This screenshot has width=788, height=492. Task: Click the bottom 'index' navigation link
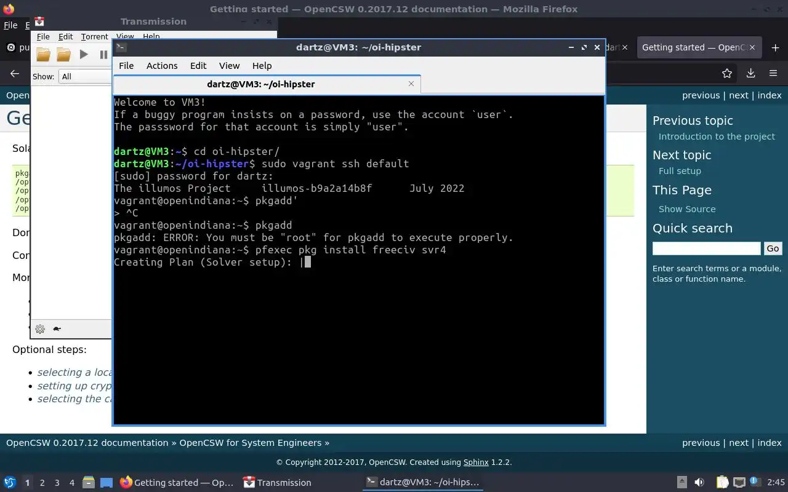click(x=770, y=443)
